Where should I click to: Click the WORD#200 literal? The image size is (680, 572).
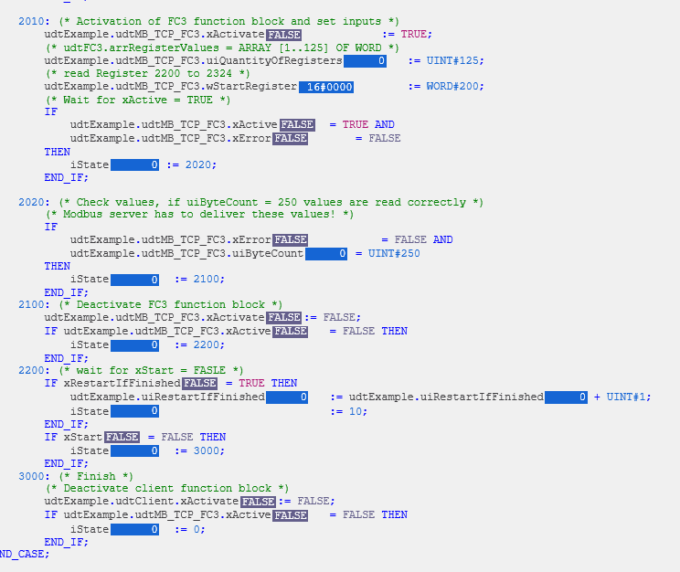(455, 87)
